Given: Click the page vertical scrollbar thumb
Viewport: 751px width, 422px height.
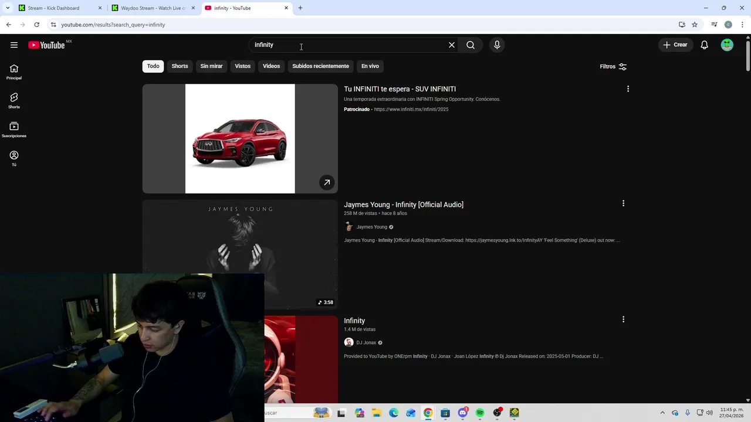Looking at the screenshot, I should 747,57.
